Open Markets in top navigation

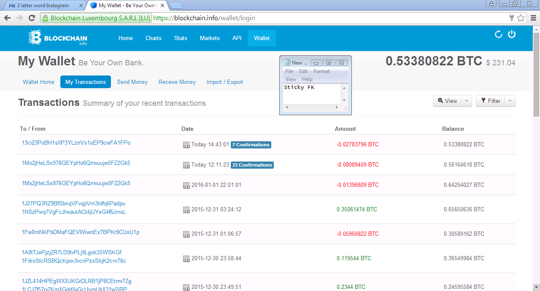point(210,38)
